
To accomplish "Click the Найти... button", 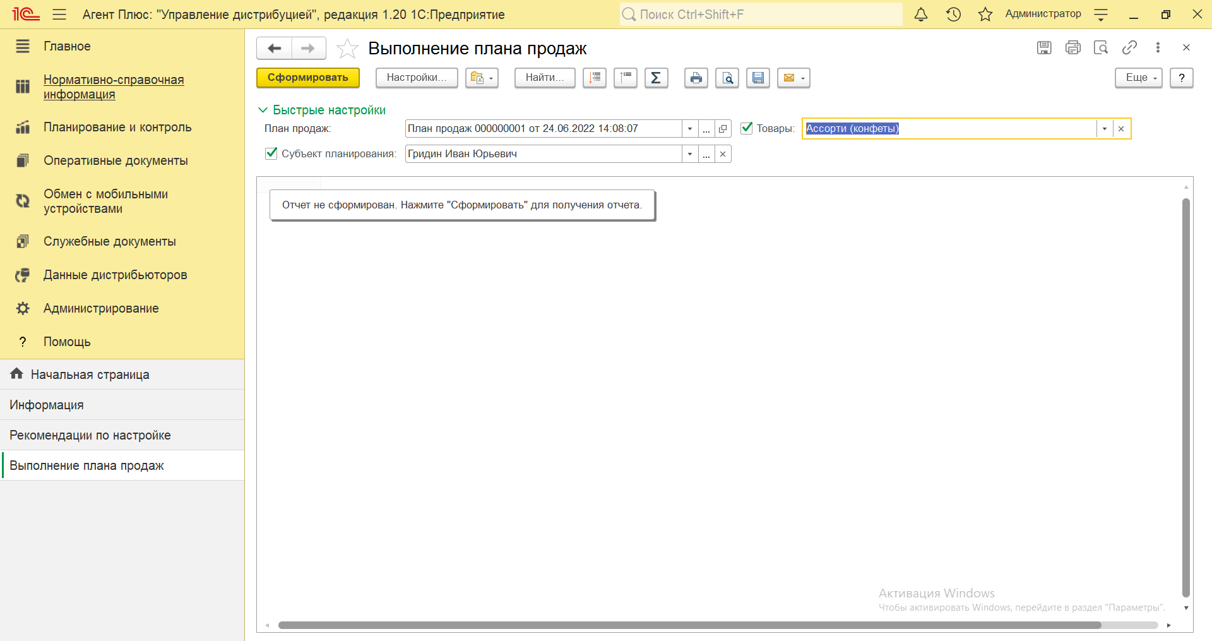I will point(545,78).
